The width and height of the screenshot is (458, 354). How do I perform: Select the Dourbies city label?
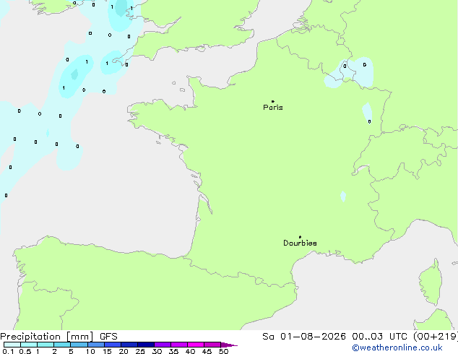point(300,243)
